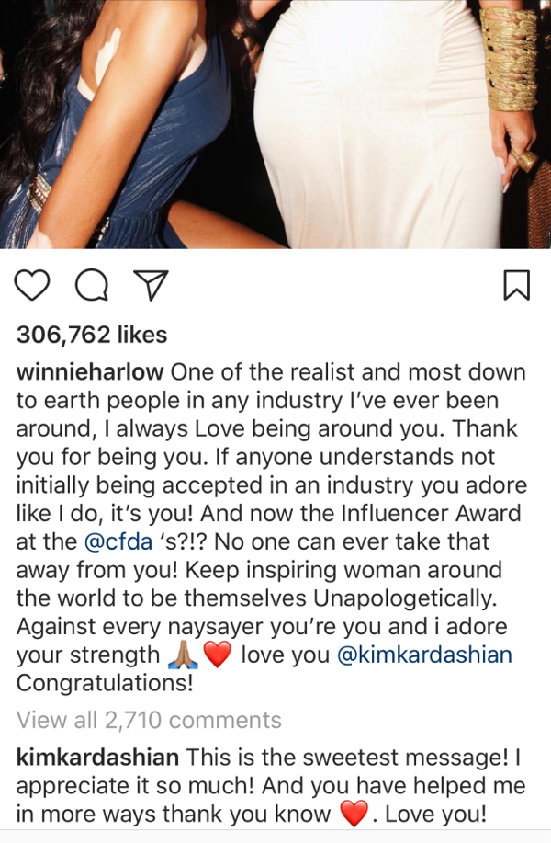551x843 pixels.
Task: Tap the heart emoji in Kim's comment
Action: tap(354, 814)
